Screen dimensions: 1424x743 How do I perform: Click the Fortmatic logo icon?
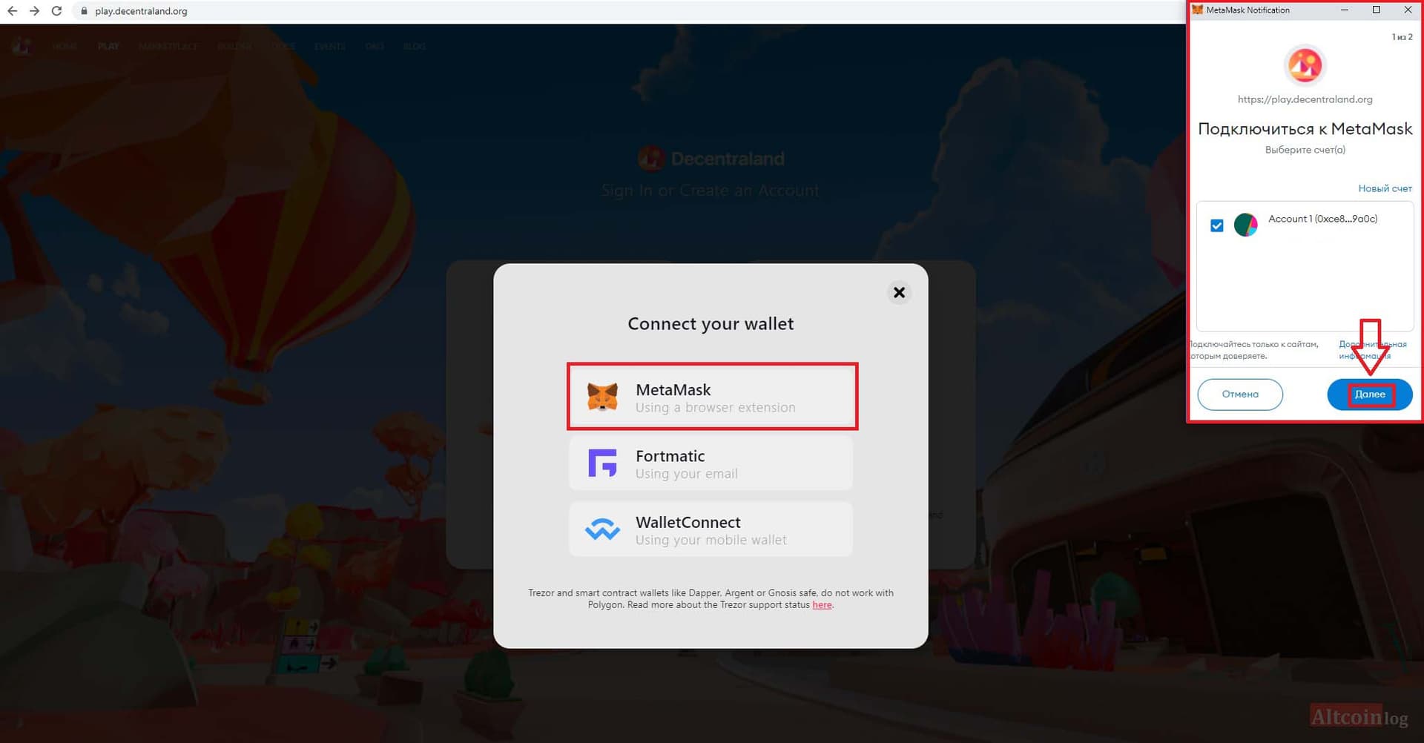[x=602, y=463]
